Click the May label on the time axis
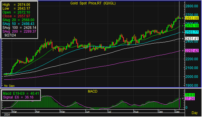The image size is (202, 117). click(x=63, y=112)
